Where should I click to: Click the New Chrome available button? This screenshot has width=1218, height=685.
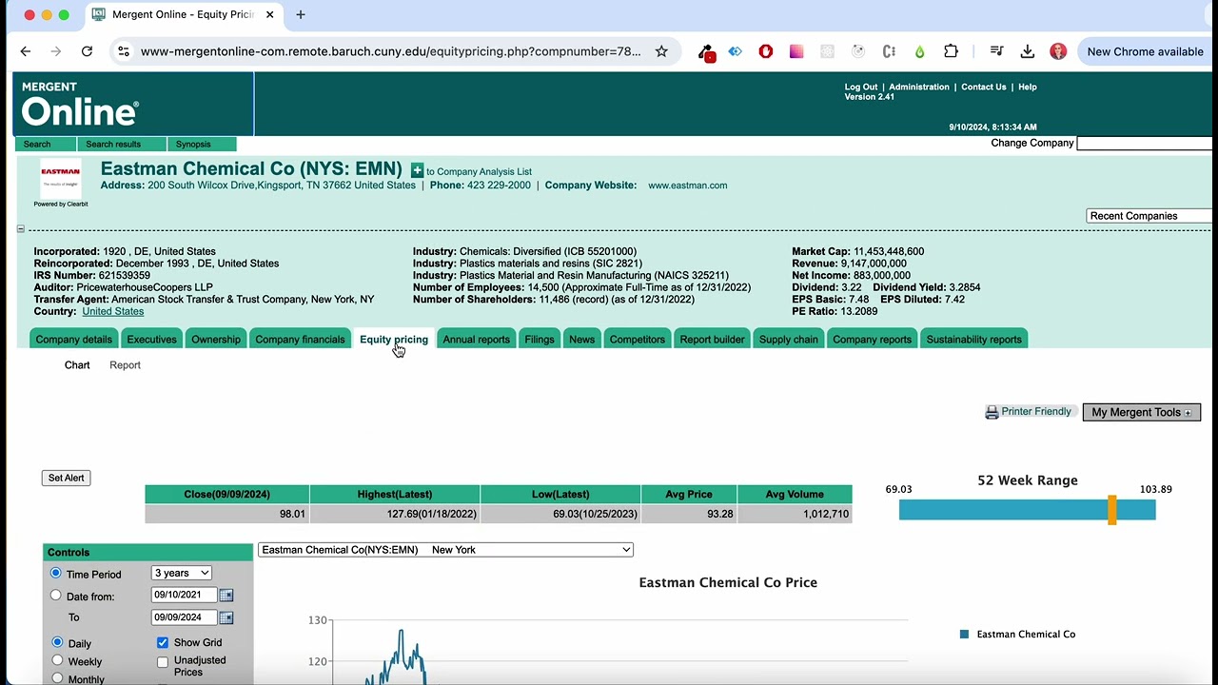tap(1145, 51)
